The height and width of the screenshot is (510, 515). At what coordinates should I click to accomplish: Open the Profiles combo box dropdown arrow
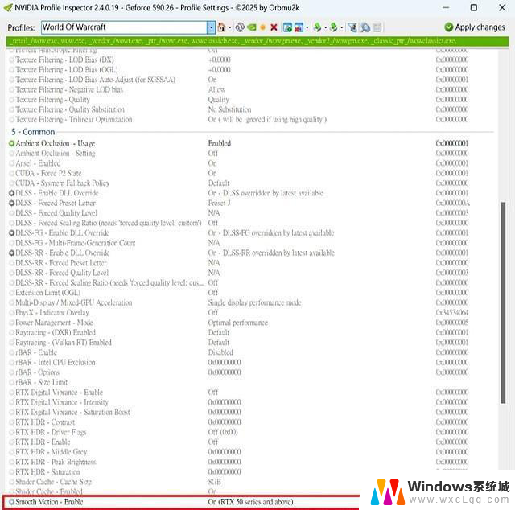click(211, 27)
